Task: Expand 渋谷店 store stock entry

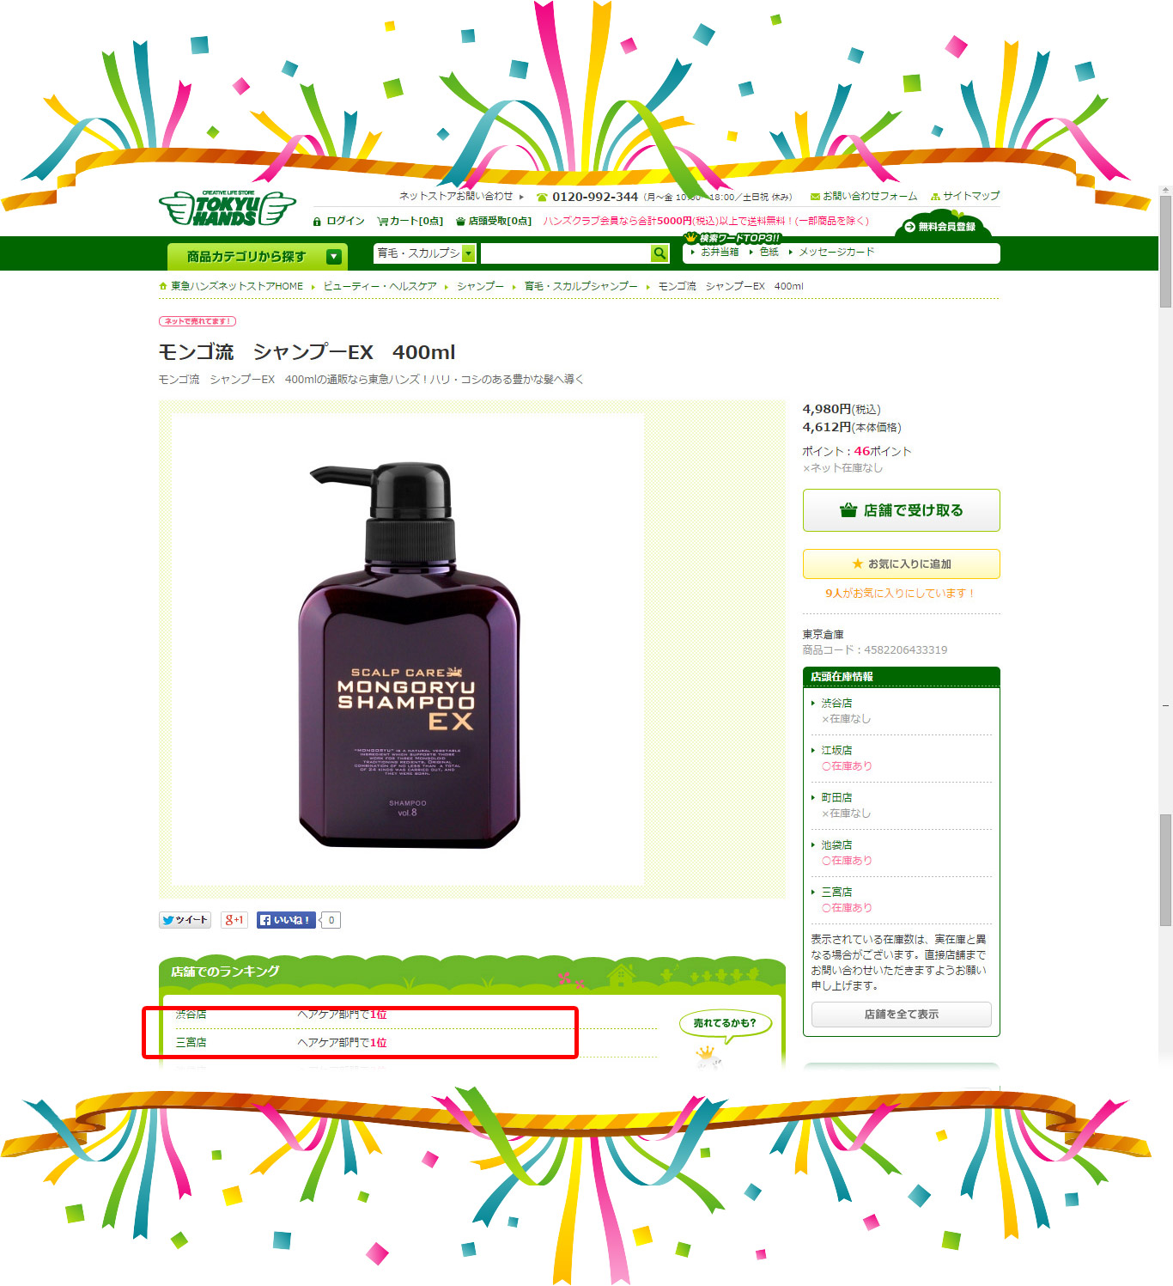Action: pyautogui.click(x=836, y=703)
